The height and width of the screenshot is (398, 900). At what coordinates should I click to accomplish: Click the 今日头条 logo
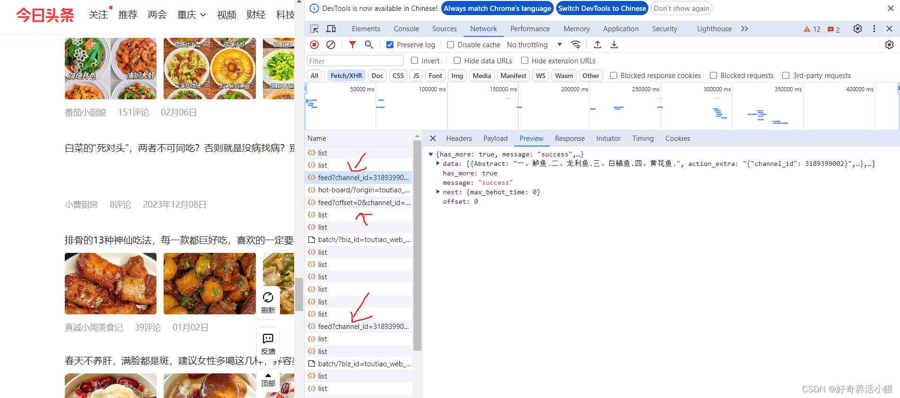coord(45,15)
